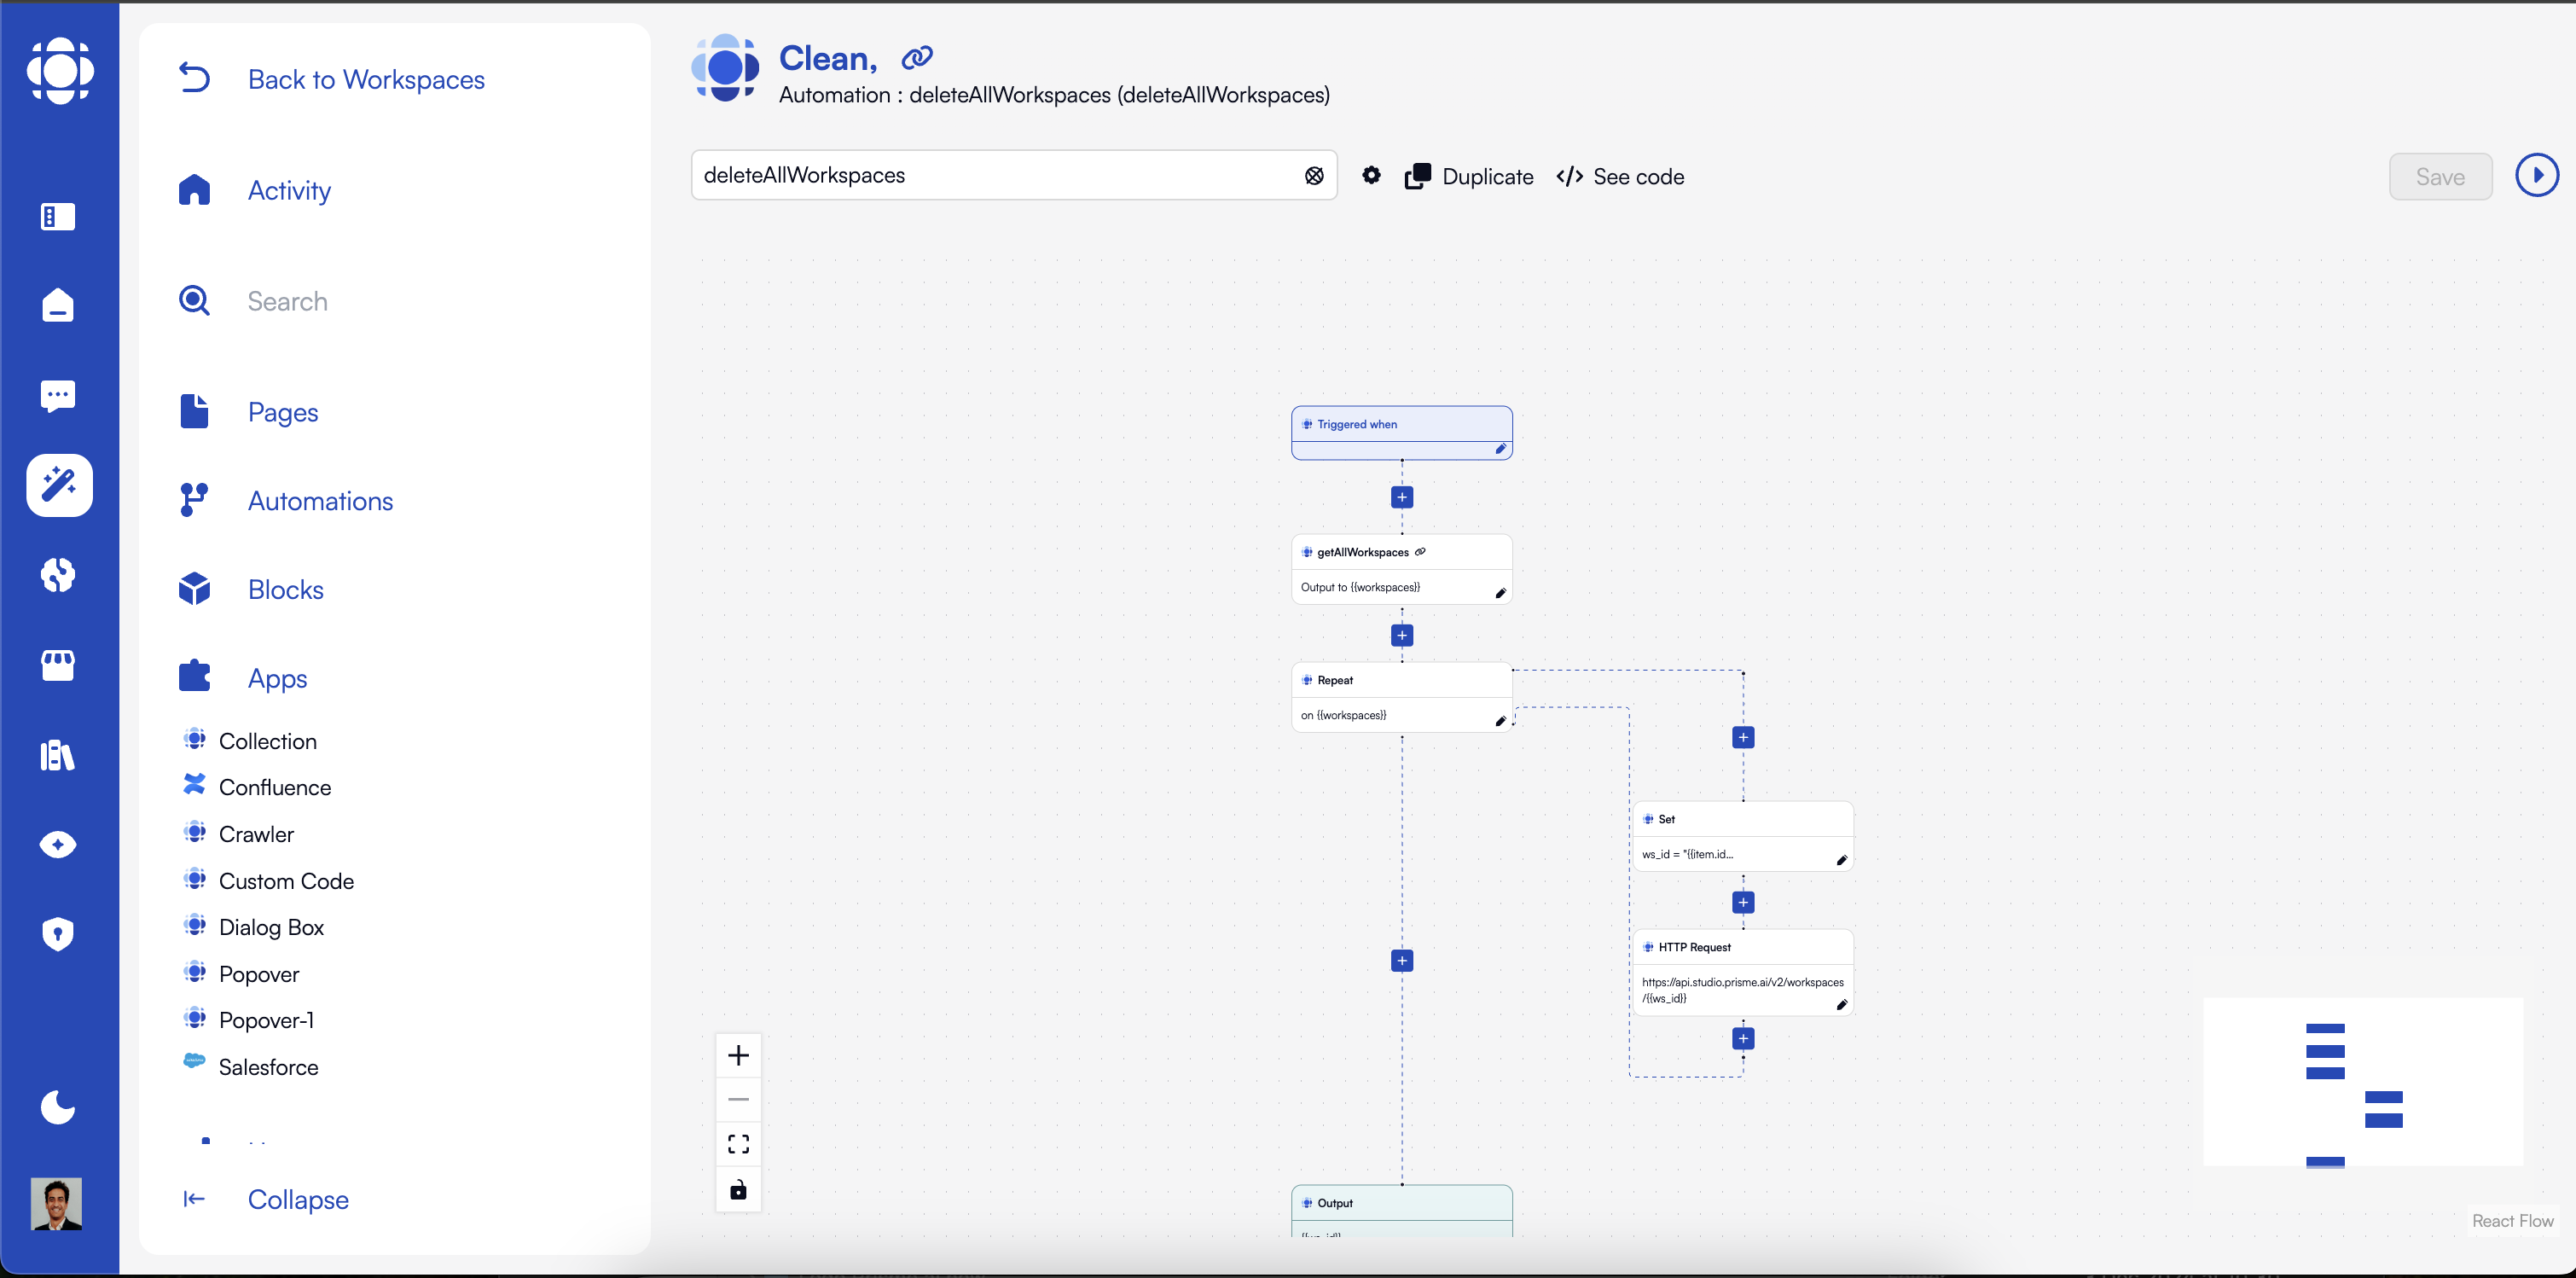Open automation settings gear icon

[x=1371, y=175]
